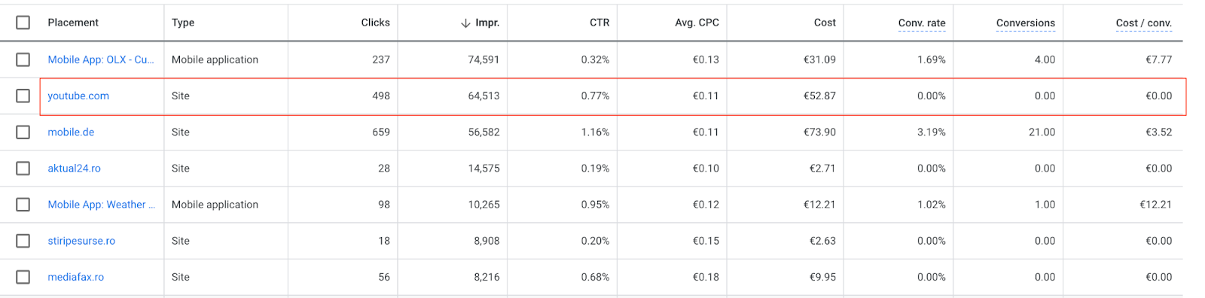Open the mobile.de placement link
The image size is (1205, 298).
(71, 132)
